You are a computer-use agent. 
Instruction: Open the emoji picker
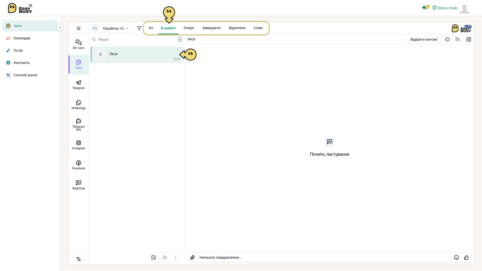(456, 257)
